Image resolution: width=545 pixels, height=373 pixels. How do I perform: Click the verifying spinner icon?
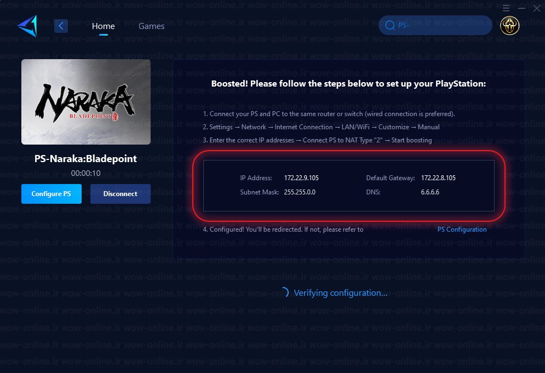coord(284,292)
